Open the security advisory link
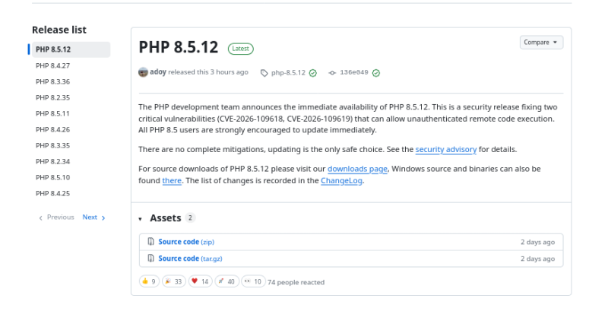 click(x=446, y=150)
